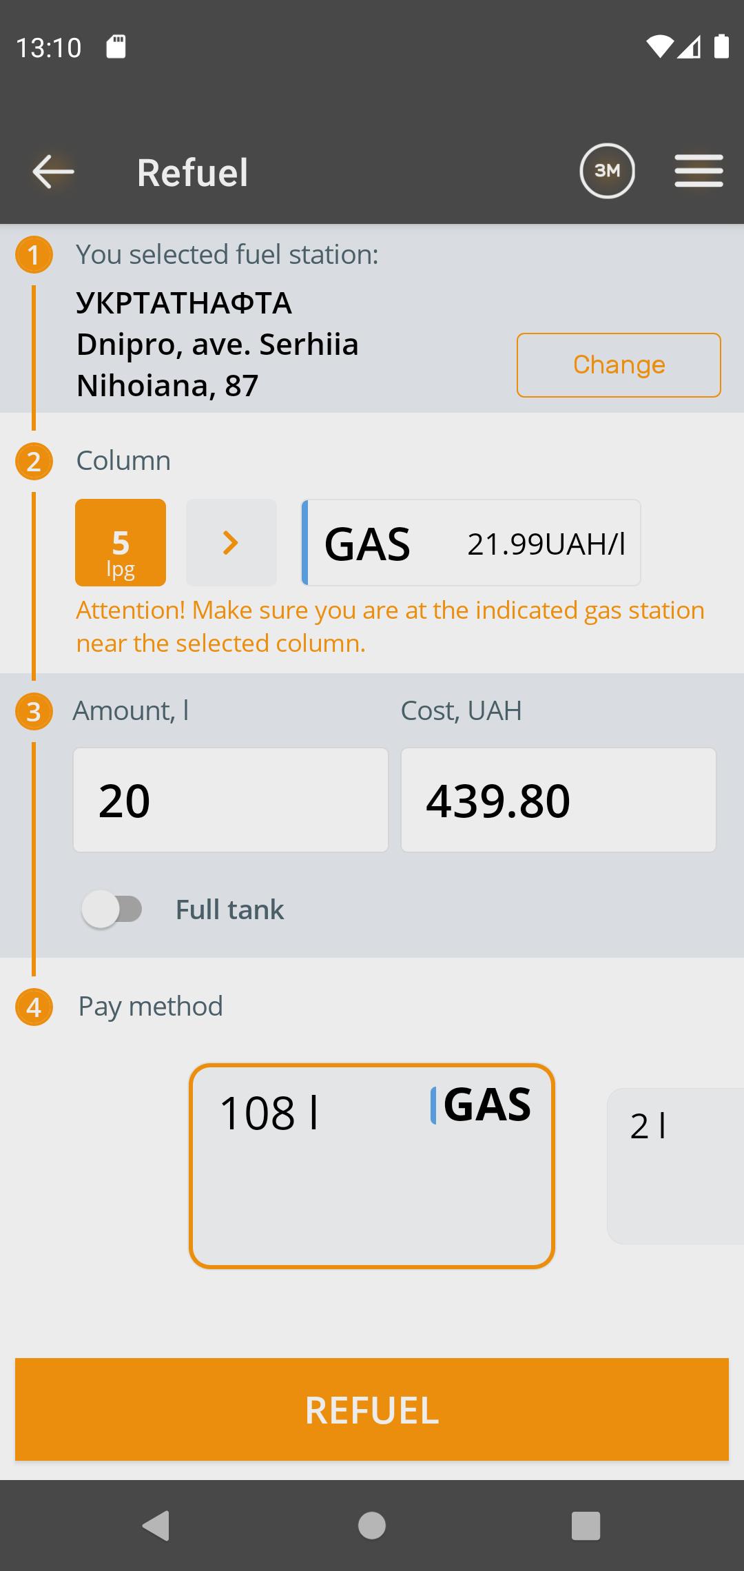
Task: Tap the step 1 orange circle
Action: tap(34, 255)
